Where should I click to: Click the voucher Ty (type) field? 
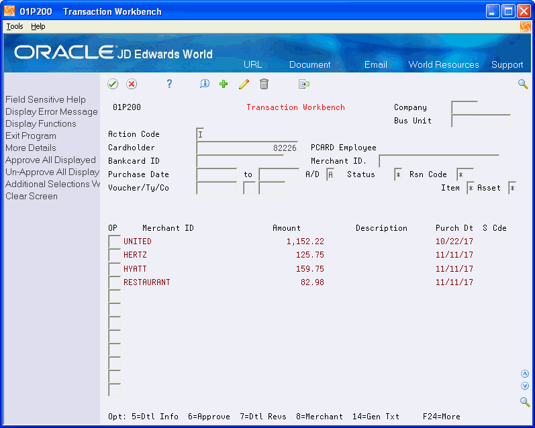[x=249, y=188]
